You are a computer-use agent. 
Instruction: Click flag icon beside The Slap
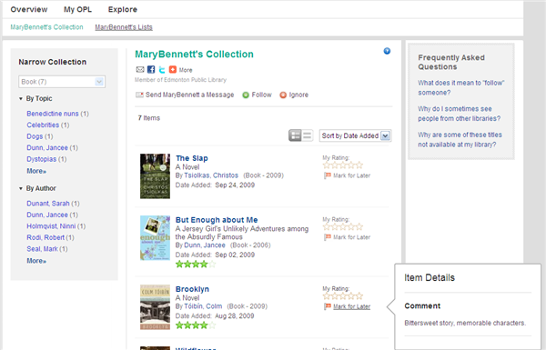(328, 175)
